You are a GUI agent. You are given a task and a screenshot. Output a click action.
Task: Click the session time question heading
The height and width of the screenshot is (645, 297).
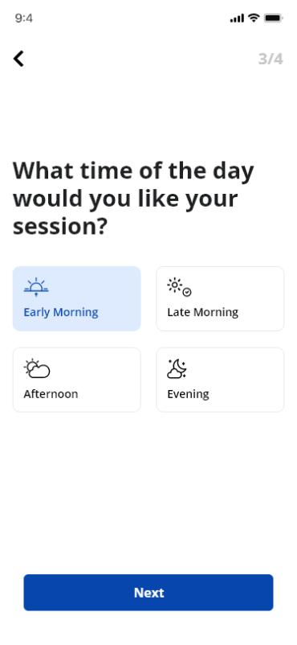pos(133,199)
